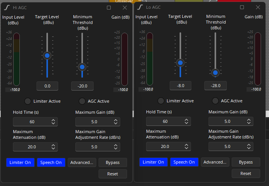Click Hi AGC Gain Adjustment Rate field
Screen dimensions: 269x186
[98, 147]
